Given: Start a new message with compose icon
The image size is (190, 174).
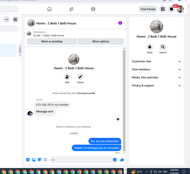Looking at the screenshot, I should point(15,19).
